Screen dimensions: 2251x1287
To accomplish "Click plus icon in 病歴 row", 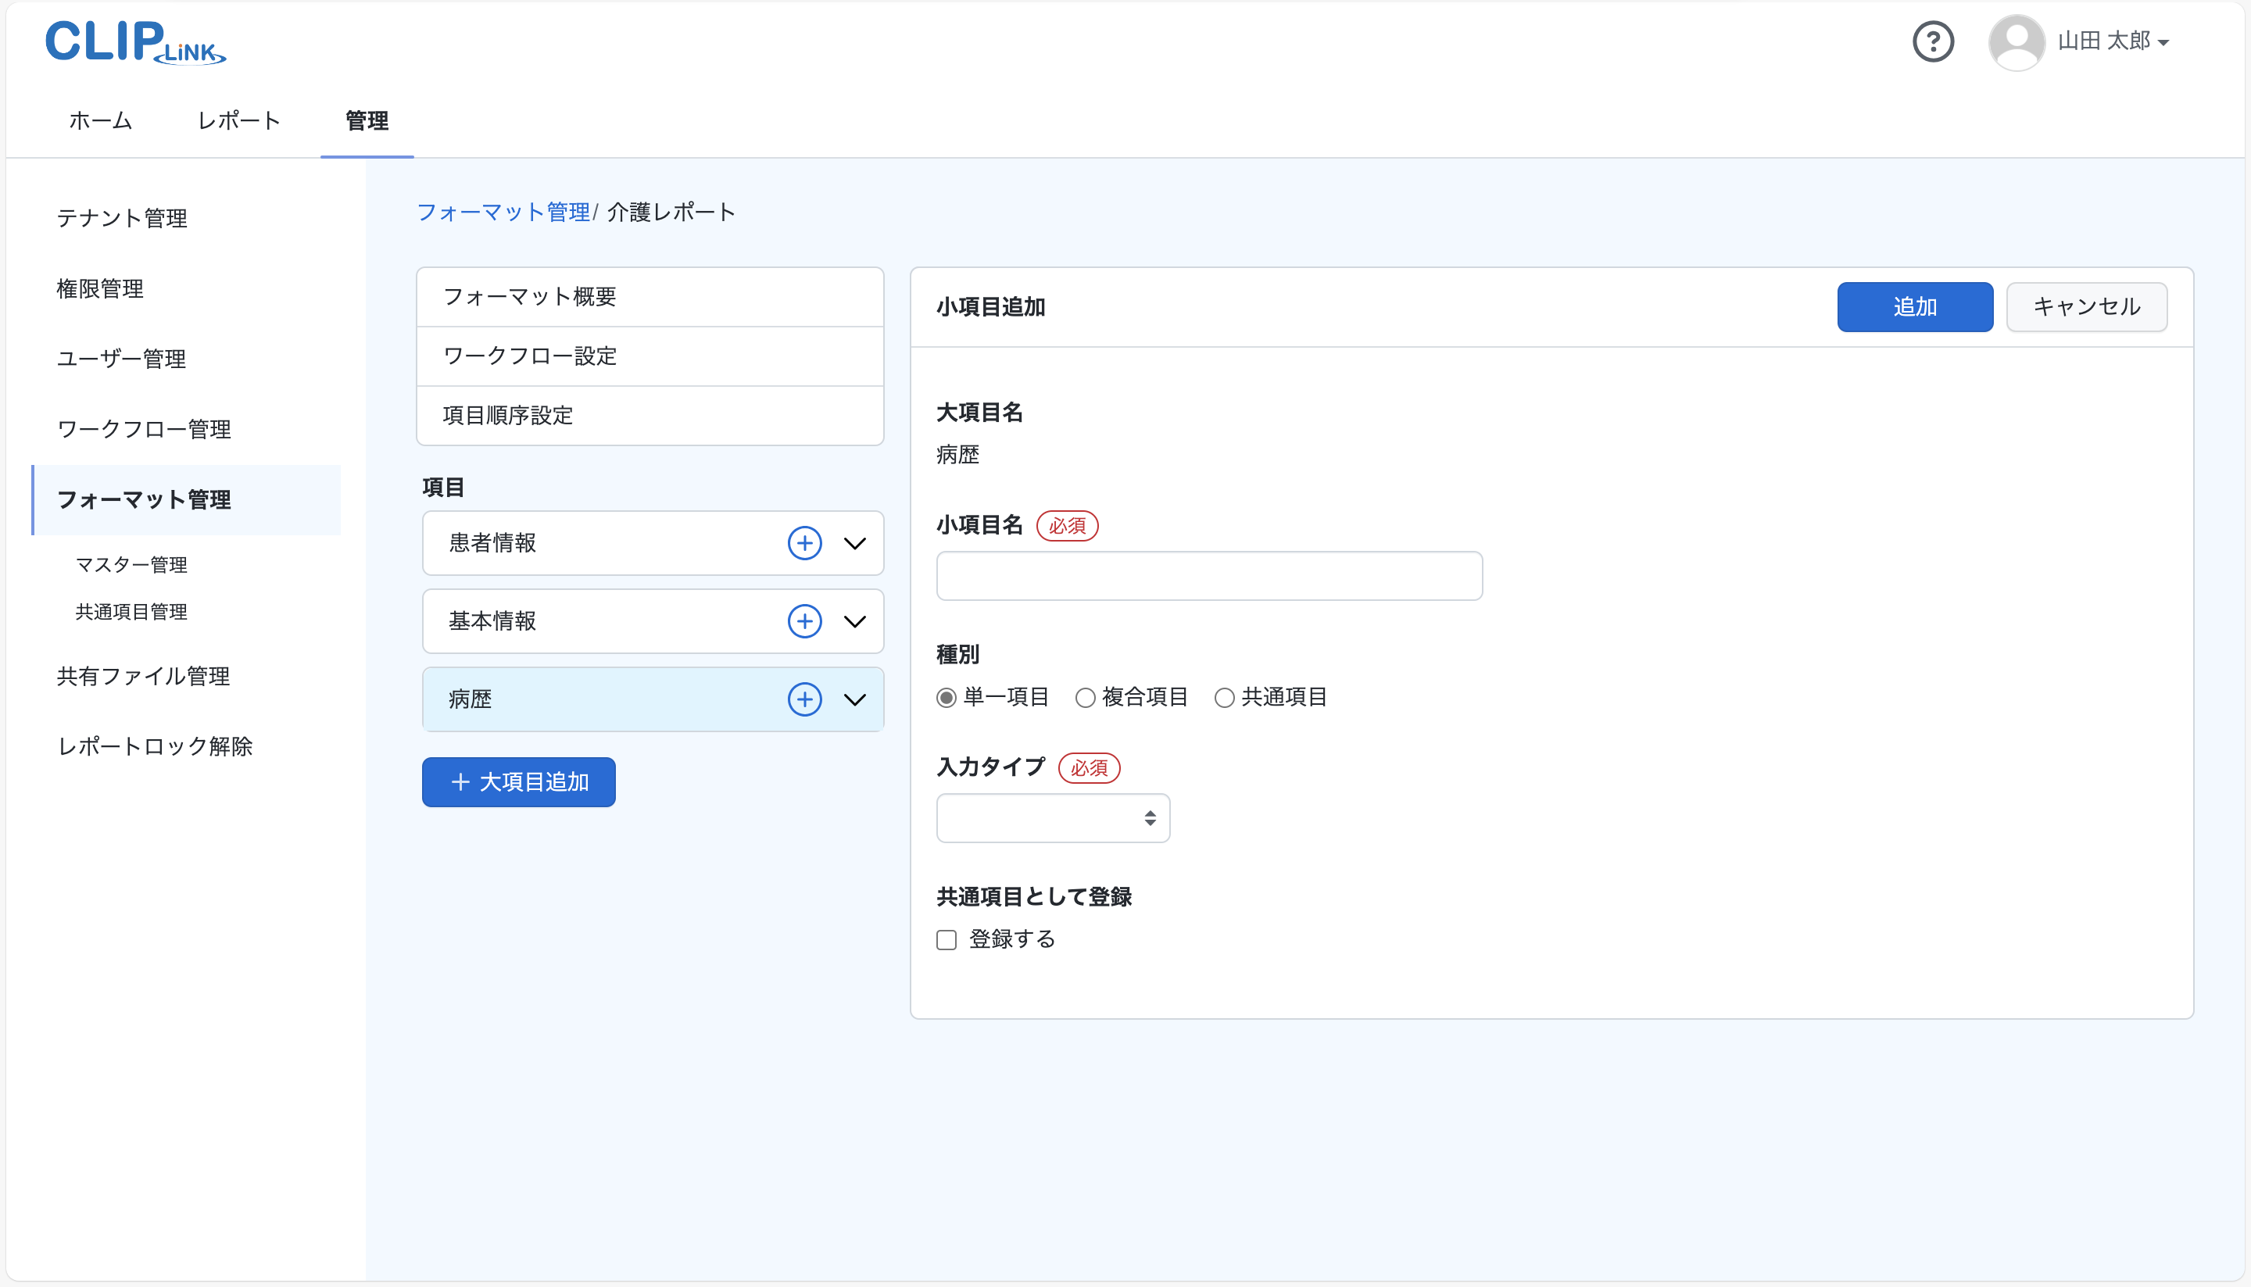I will click(x=804, y=699).
